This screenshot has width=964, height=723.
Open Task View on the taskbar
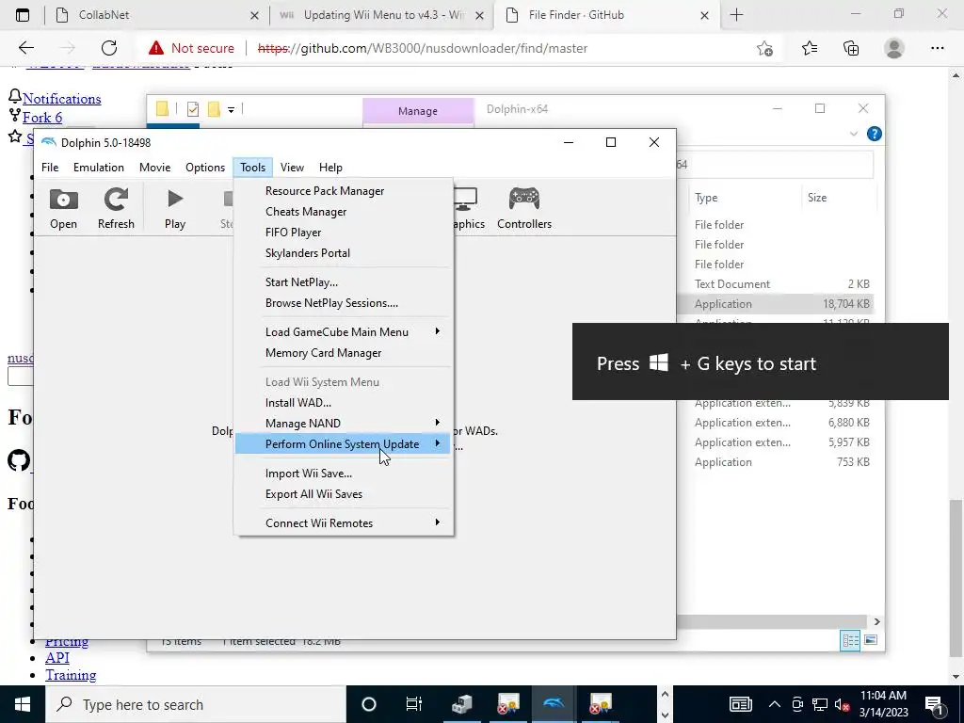tap(414, 704)
